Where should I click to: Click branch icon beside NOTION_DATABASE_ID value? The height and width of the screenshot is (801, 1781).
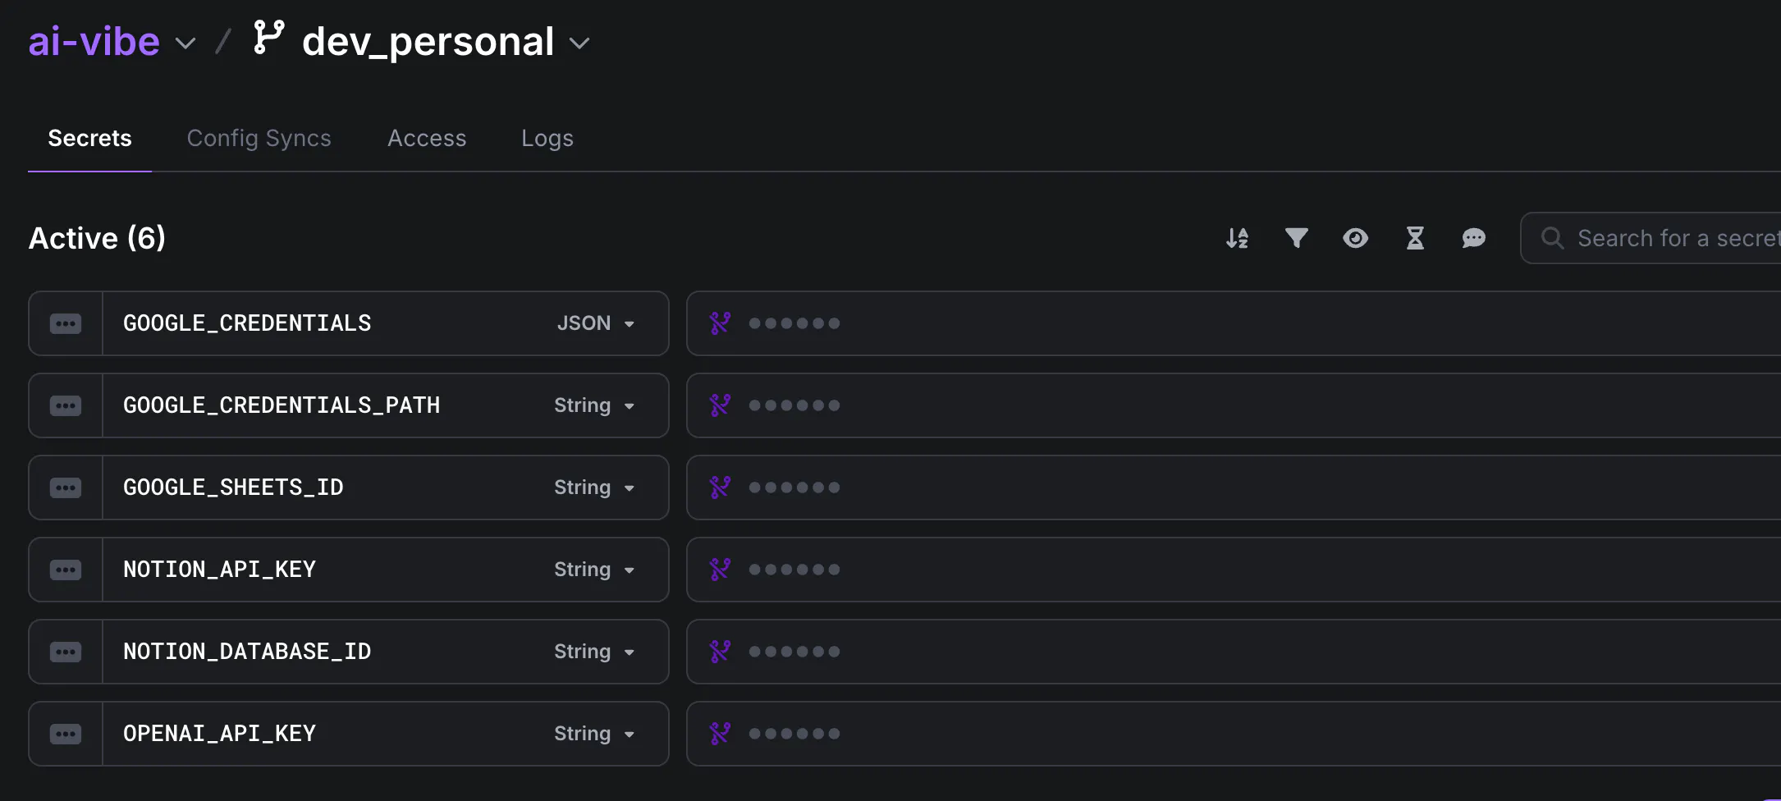720,652
